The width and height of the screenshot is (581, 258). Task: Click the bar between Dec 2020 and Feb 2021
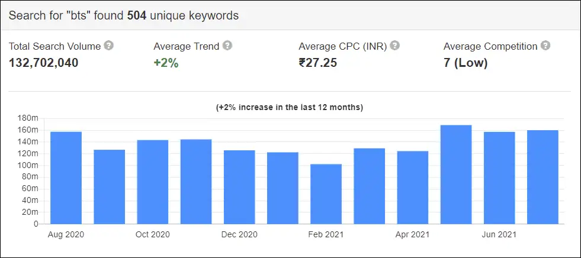click(283, 188)
